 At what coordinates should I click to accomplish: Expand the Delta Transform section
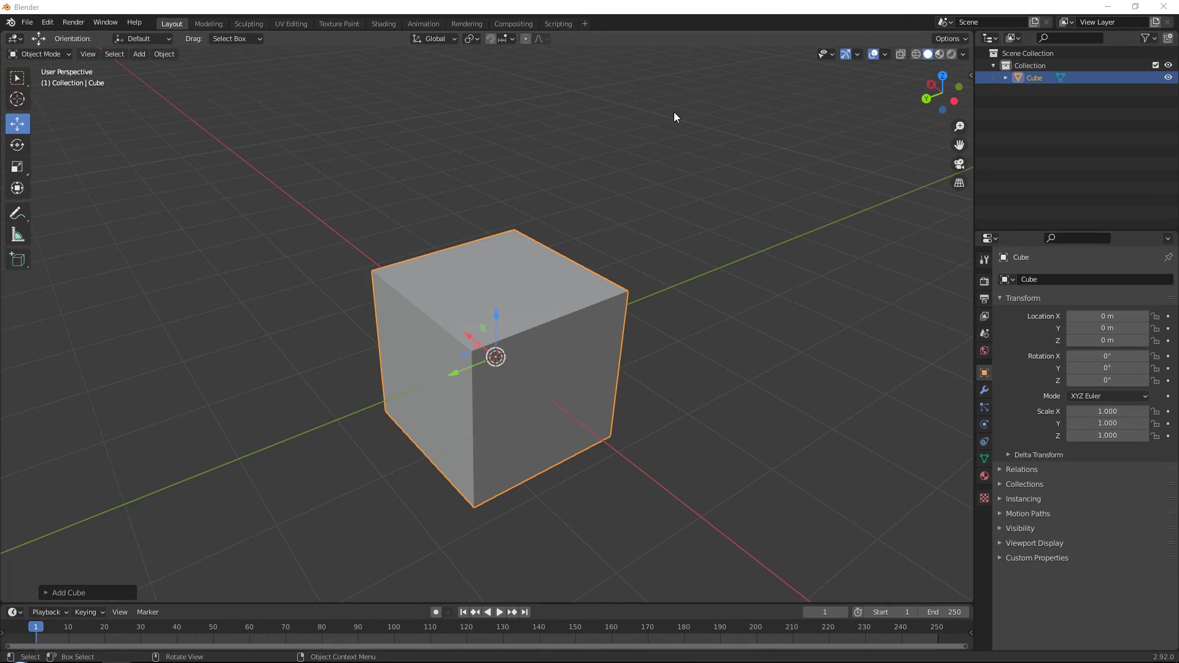pos(1038,455)
